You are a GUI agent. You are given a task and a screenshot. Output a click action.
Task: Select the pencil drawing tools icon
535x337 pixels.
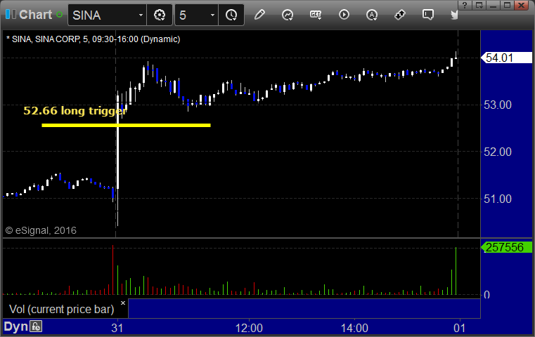point(259,15)
